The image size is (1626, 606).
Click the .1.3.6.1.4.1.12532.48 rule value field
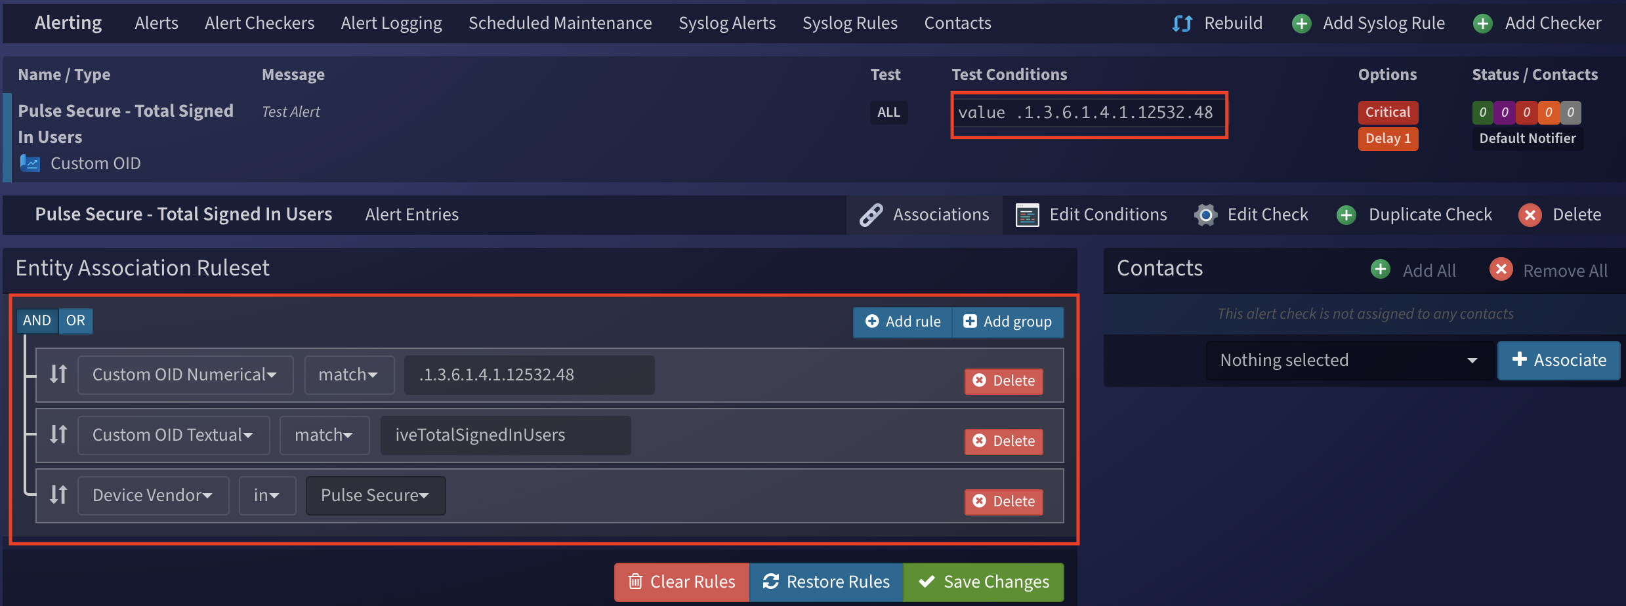coord(529,374)
